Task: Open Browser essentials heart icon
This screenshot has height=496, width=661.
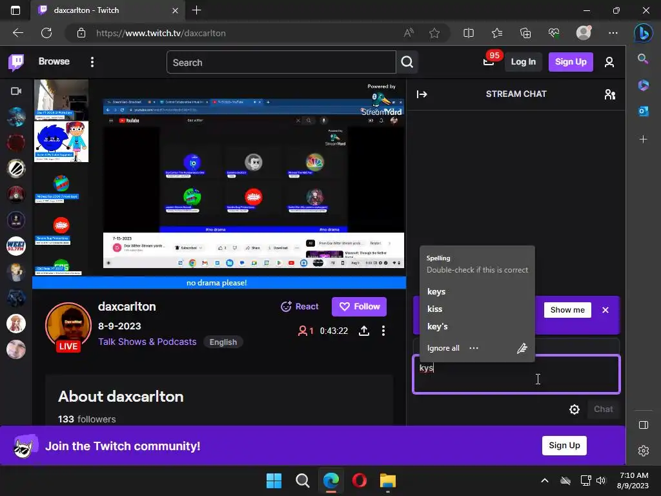Action: pos(554,33)
